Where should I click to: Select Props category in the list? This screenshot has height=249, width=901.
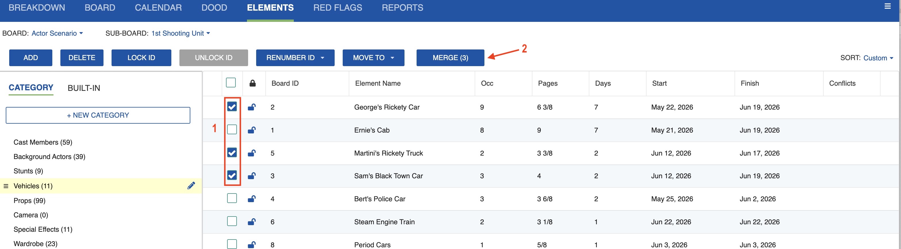(x=29, y=200)
